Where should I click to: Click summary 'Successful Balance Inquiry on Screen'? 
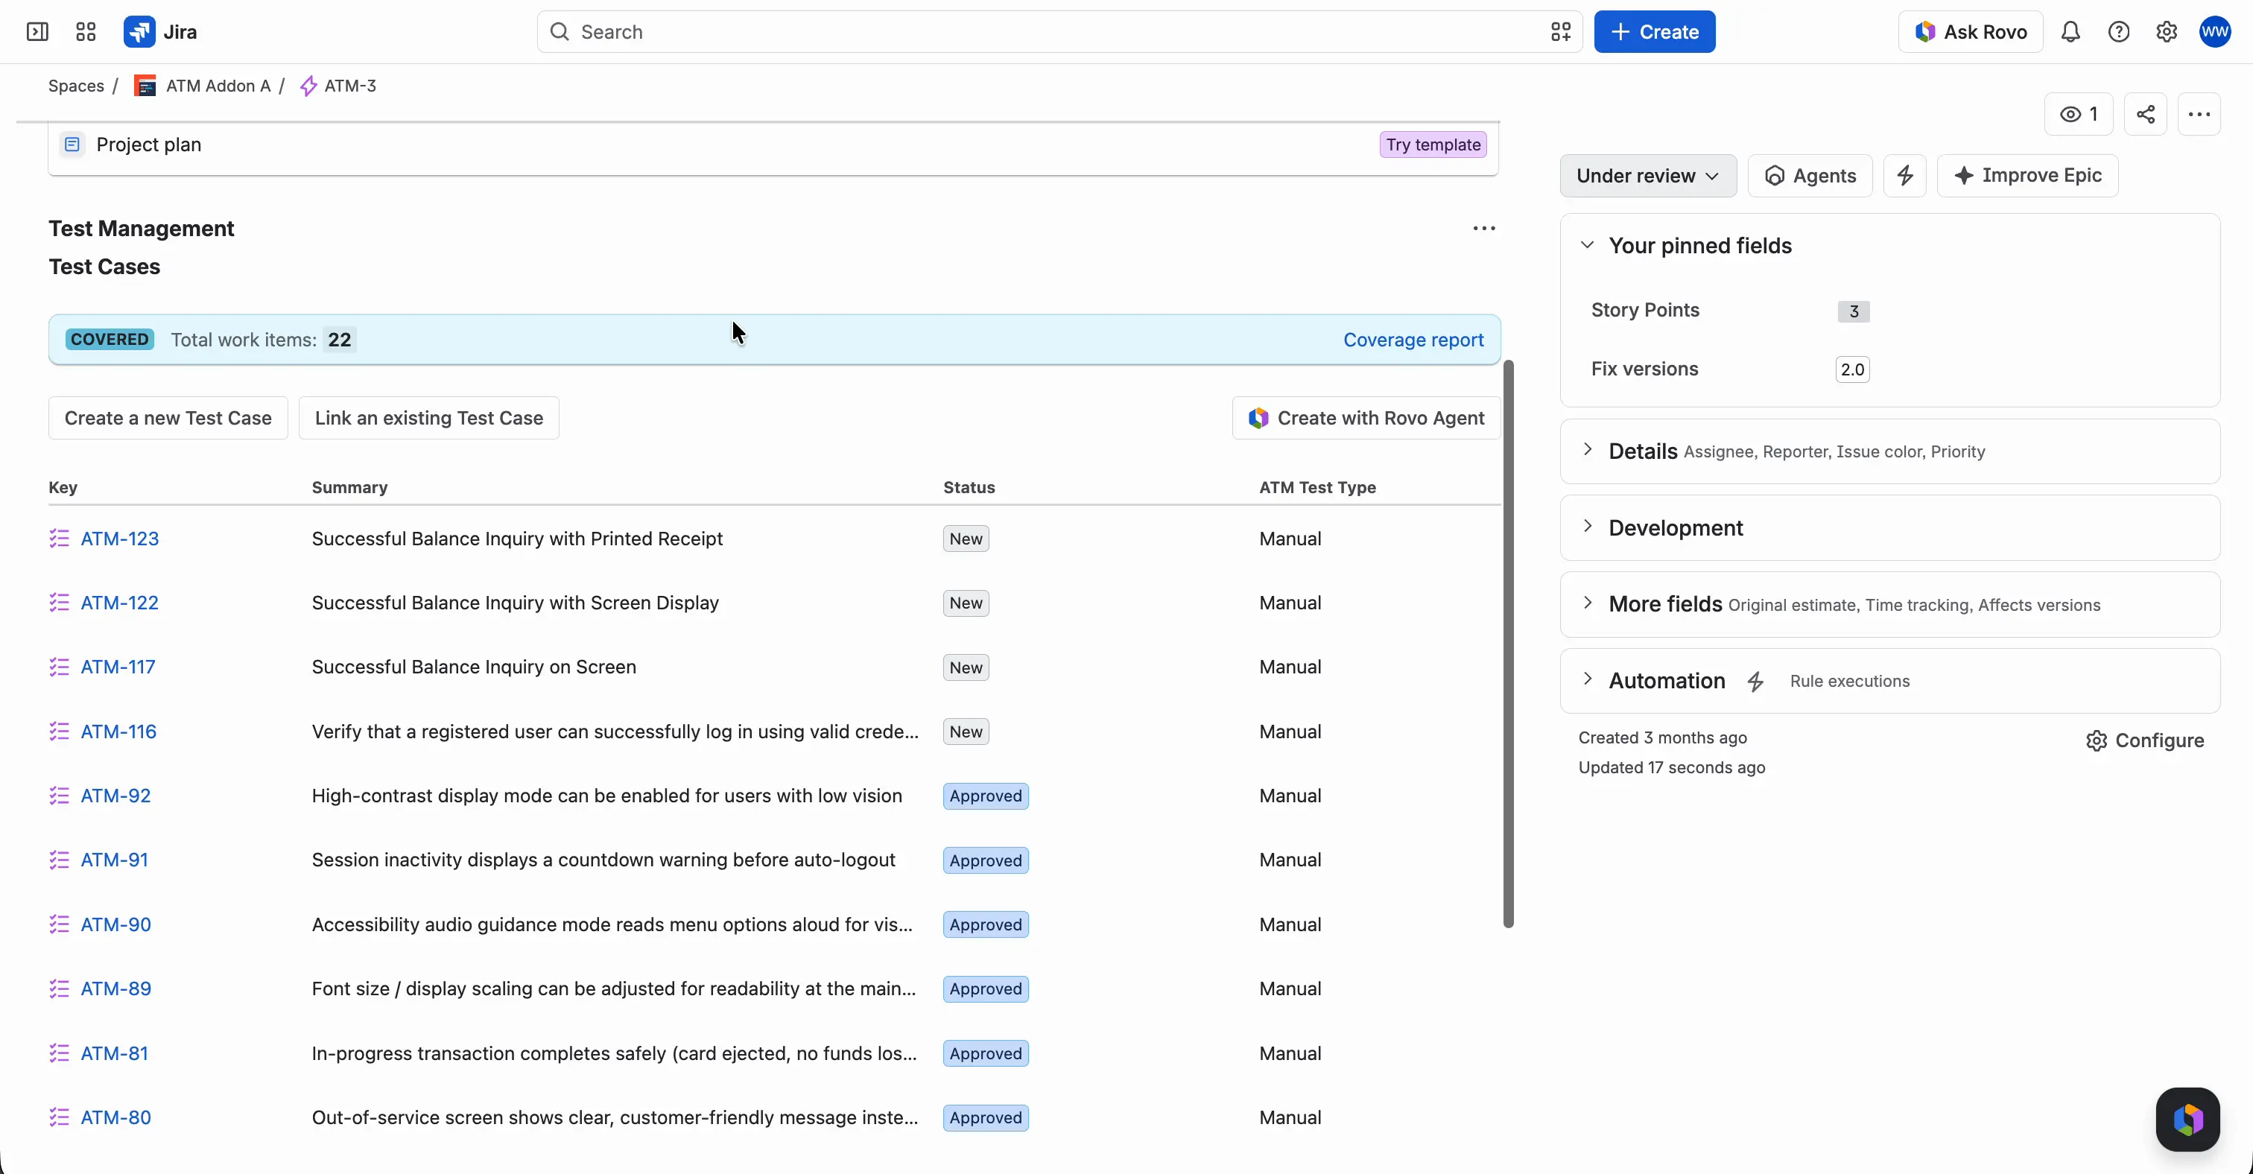474,667
